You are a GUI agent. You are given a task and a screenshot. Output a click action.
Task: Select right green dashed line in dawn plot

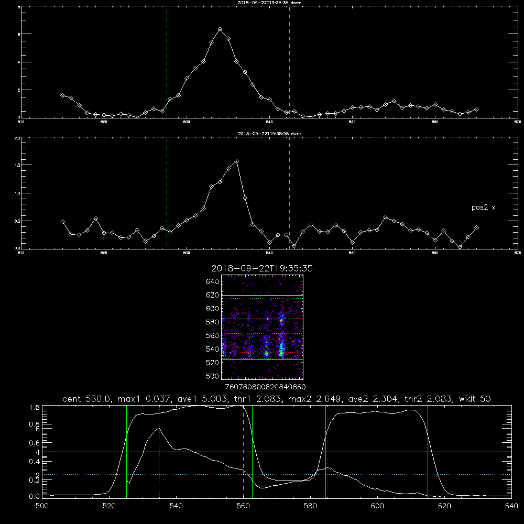[x=289, y=62]
